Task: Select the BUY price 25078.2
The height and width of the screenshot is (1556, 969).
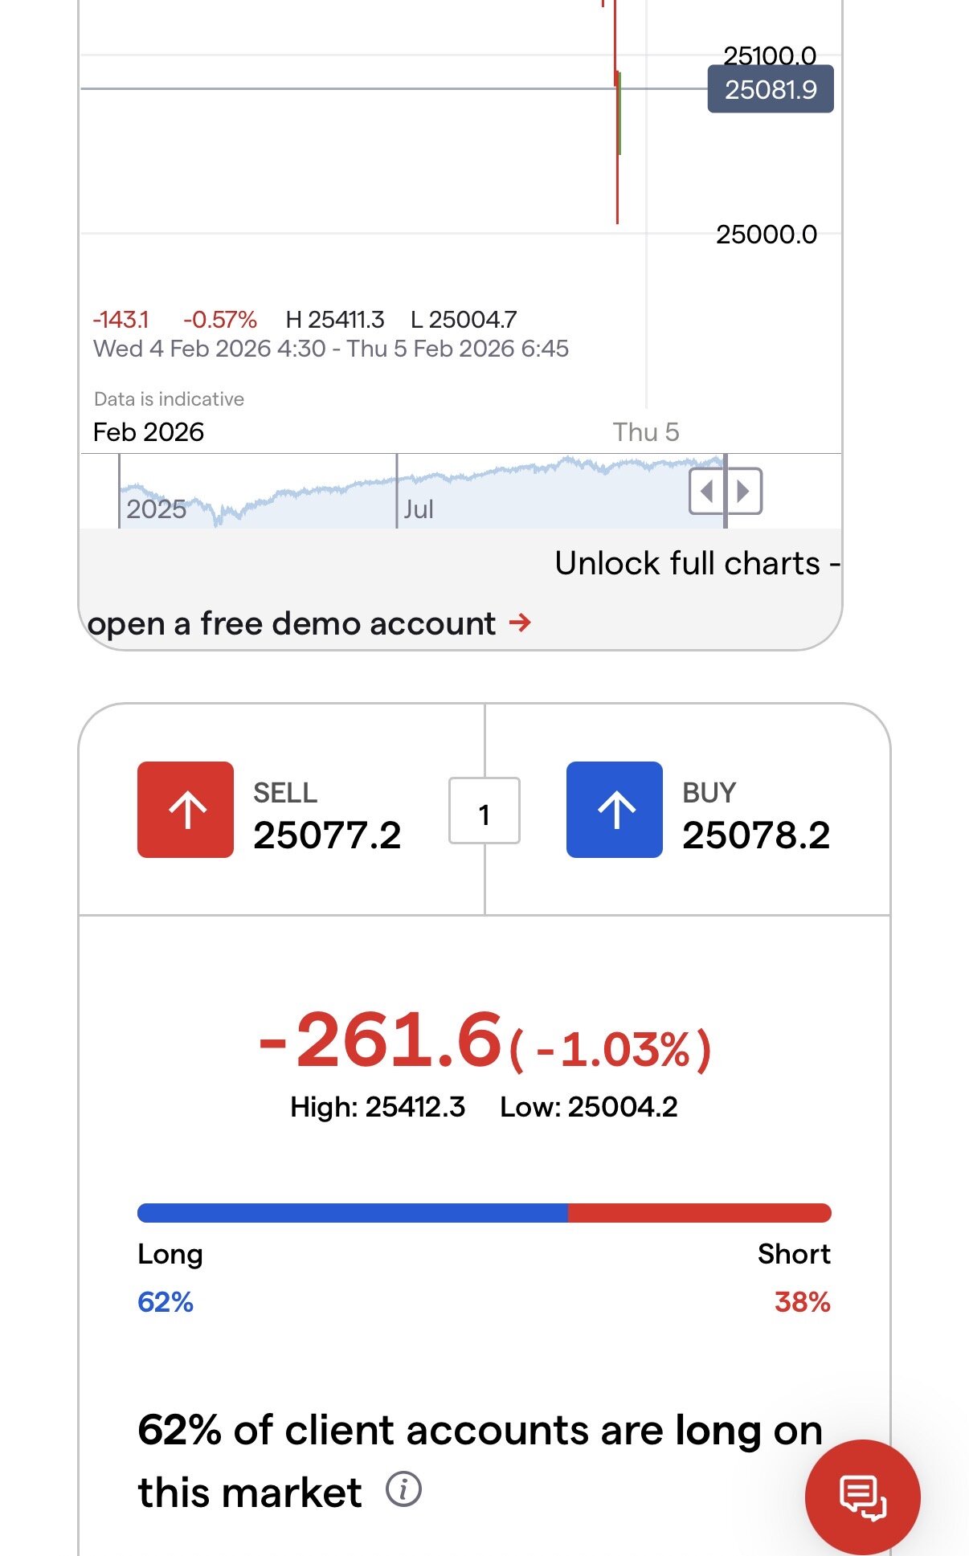Action: point(756,835)
